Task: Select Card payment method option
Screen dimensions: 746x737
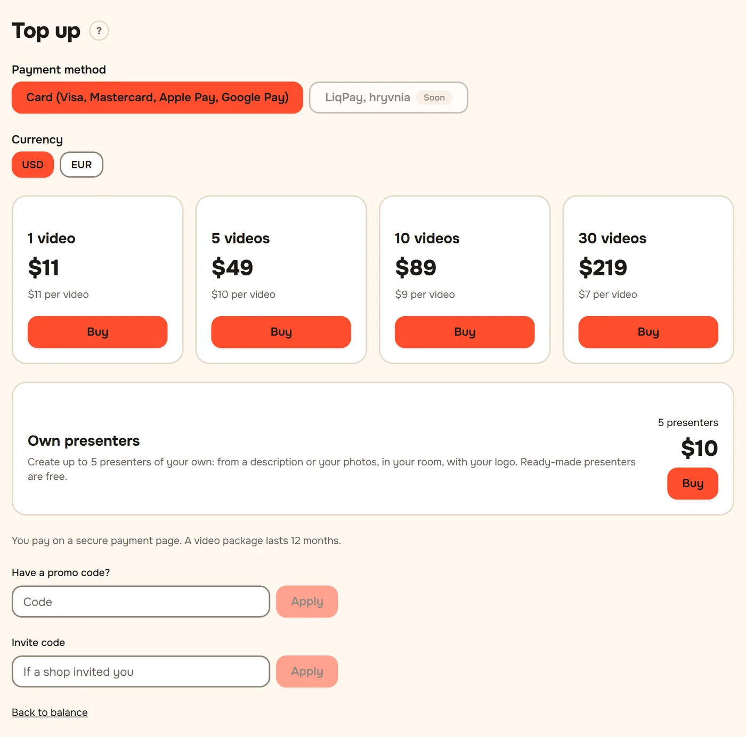Action: (157, 97)
